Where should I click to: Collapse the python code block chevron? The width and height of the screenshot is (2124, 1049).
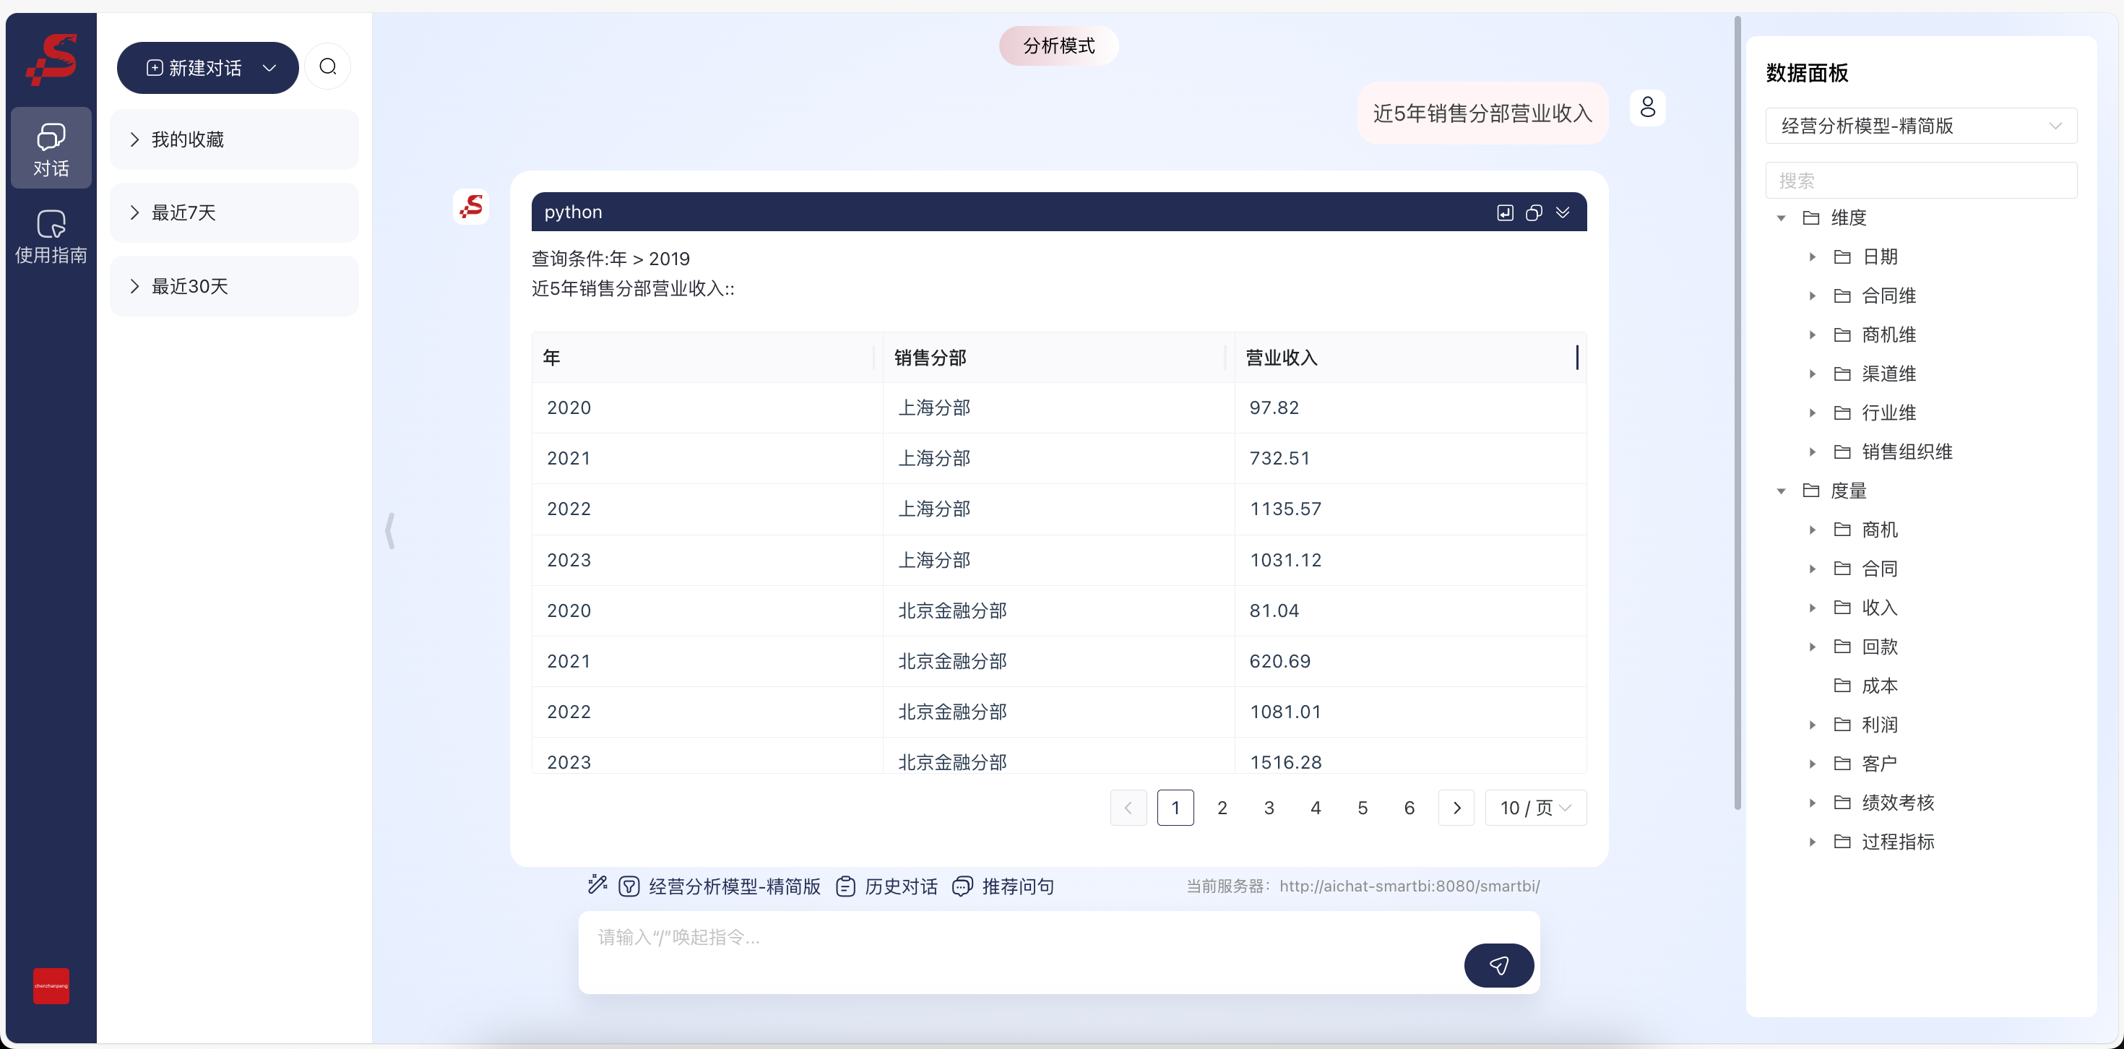[x=1563, y=213]
